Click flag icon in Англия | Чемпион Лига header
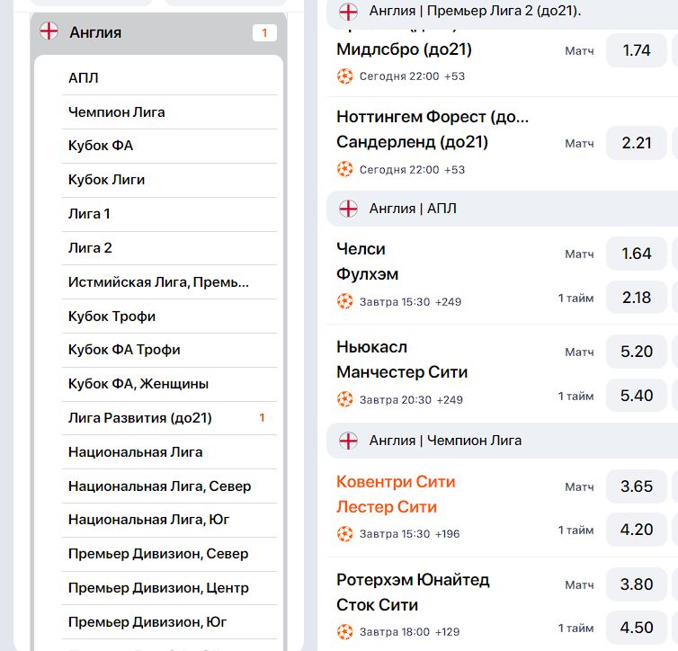Screen dimensions: 678x651 coord(348,441)
